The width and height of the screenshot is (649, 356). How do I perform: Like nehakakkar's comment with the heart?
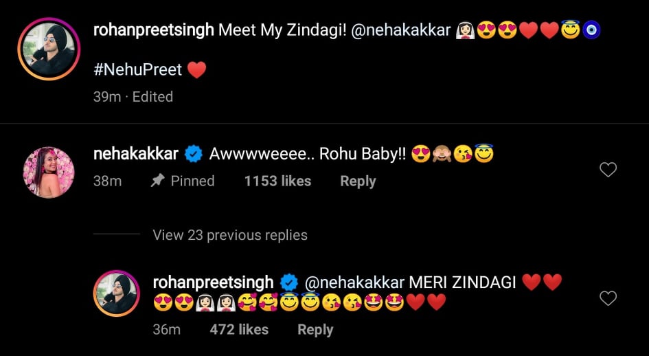[x=608, y=170]
